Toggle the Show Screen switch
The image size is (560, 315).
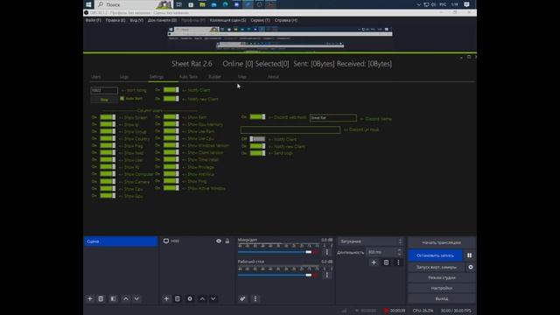click(x=108, y=117)
